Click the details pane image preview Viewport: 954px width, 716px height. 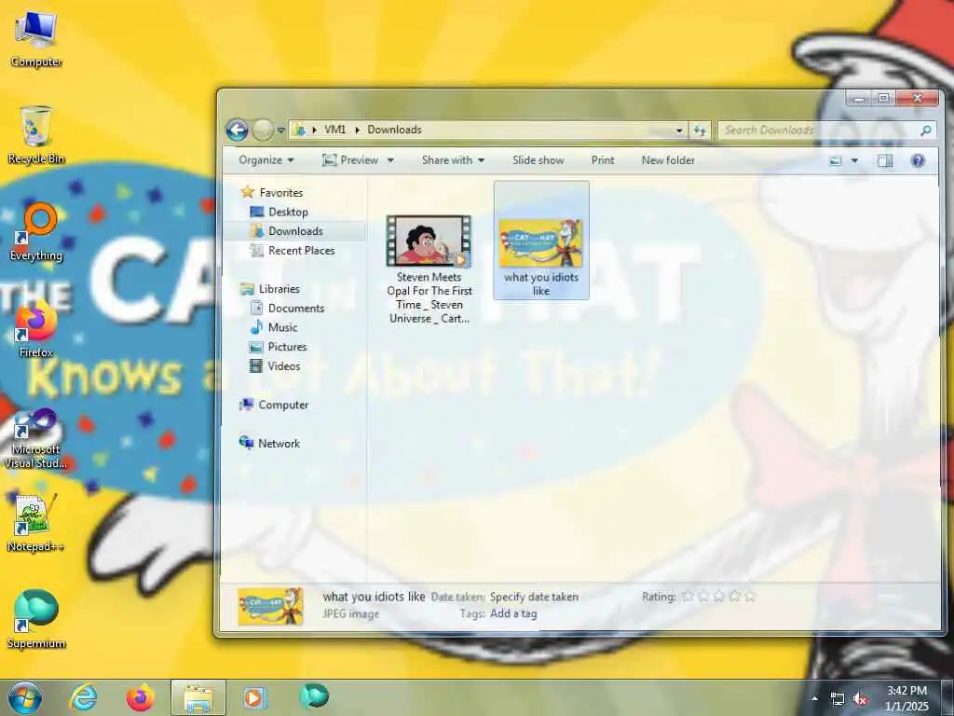(271, 606)
